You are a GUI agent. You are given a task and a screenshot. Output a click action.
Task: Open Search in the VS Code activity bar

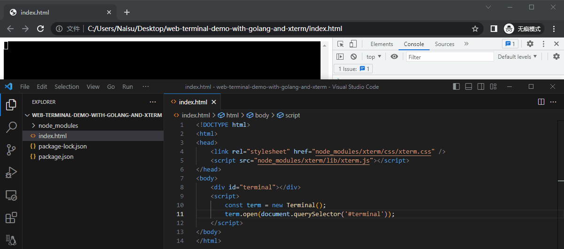[11, 127]
